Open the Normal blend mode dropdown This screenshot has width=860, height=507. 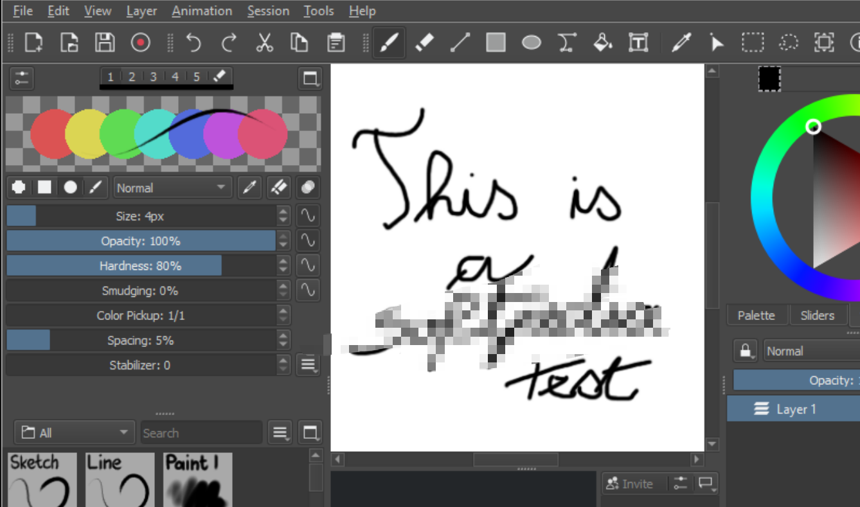click(x=172, y=187)
